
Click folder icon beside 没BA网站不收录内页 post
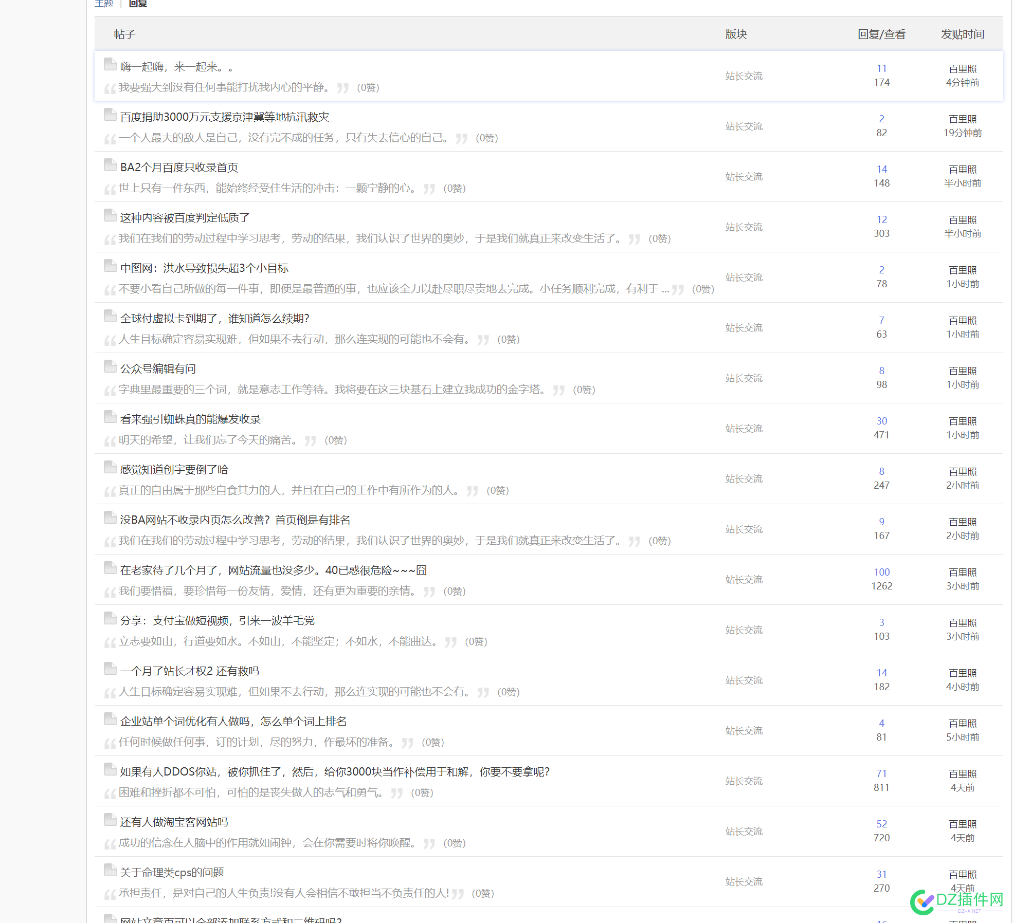coord(110,518)
